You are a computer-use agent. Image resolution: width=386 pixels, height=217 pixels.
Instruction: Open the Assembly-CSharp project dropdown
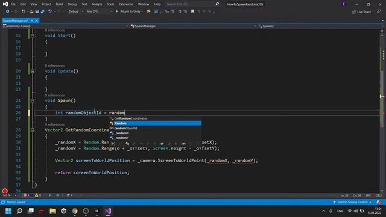66,26
